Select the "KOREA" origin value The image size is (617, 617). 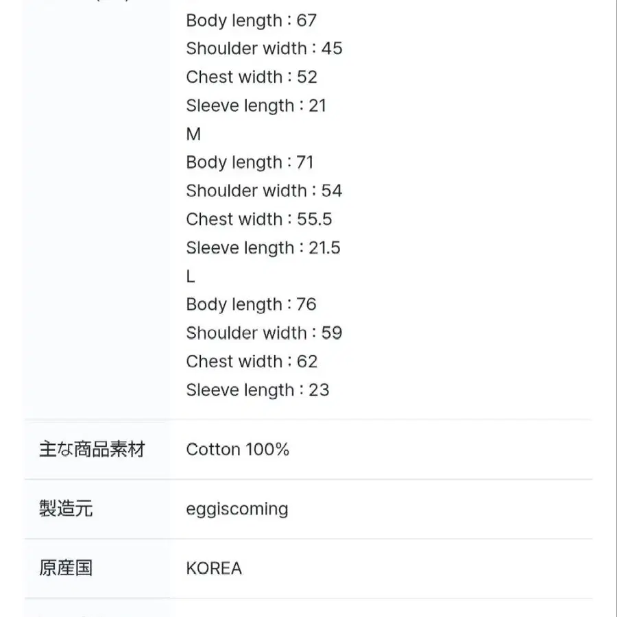214,569
